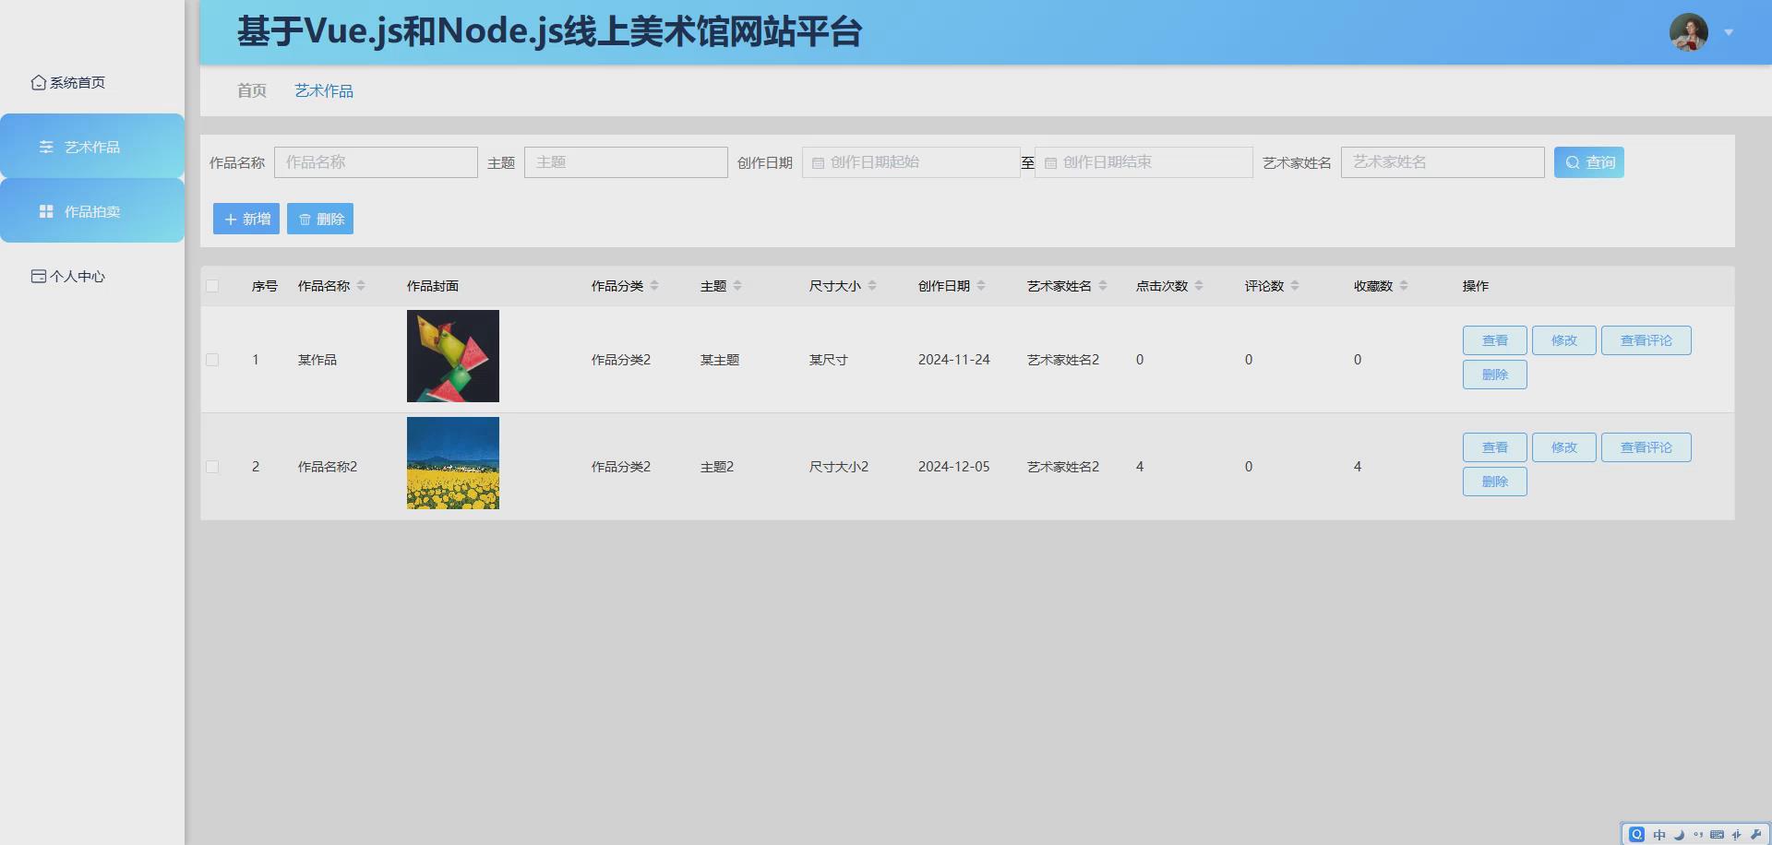Click calendar icon in 创作日期起始 field
Viewport: 1772px width, 845px height.
[x=818, y=162]
